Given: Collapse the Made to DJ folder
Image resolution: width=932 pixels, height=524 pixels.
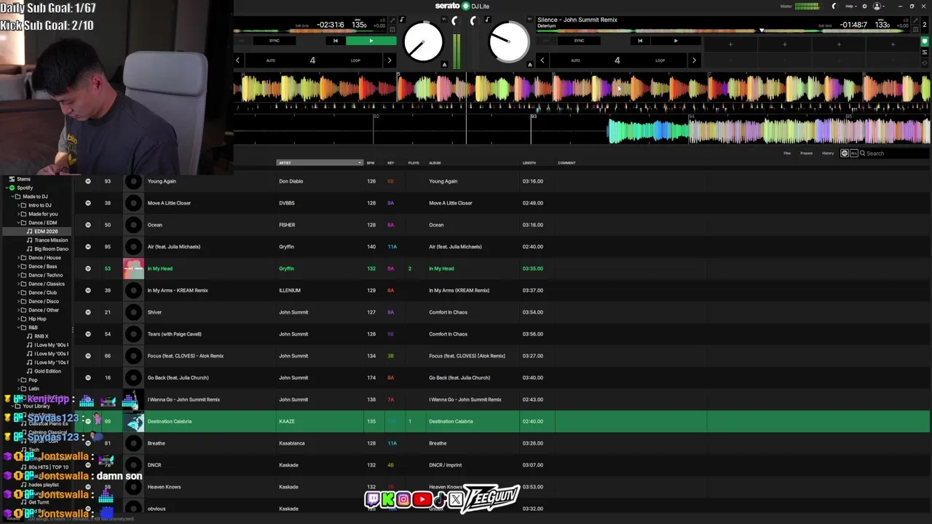Looking at the screenshot, I should [x=12, y=196].
